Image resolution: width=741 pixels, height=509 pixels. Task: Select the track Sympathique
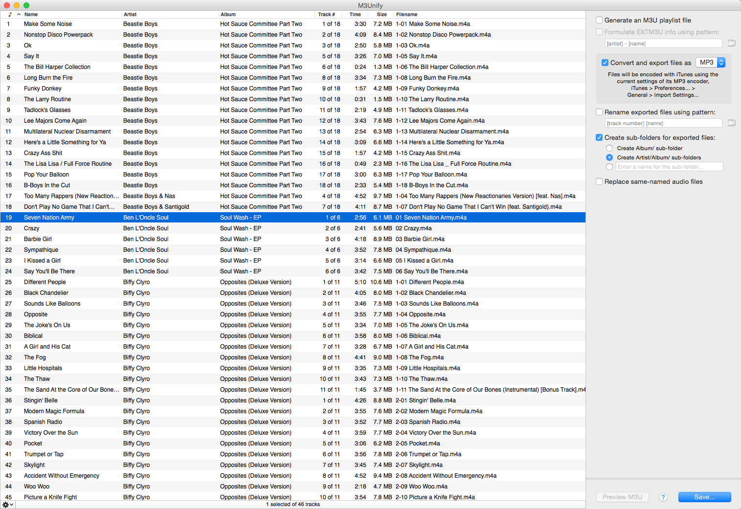[292, 250]
